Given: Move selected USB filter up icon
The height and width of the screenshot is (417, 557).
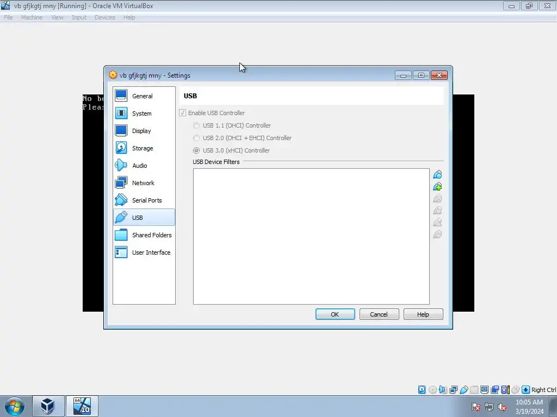Looking at the screenshot, I should [437, 222].
